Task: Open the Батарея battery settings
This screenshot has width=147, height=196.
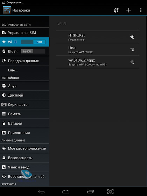Action: click(24, 123)
